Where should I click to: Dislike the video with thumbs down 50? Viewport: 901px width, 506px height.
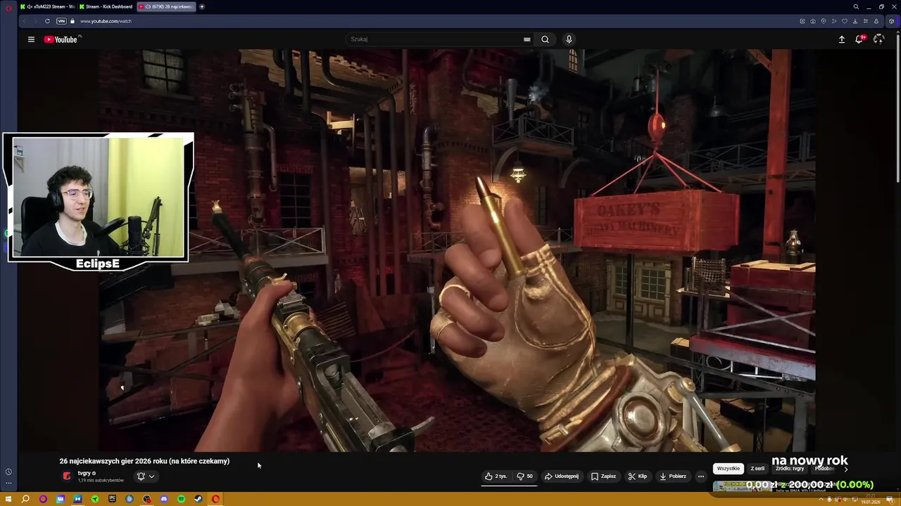pyautogui.click(x=525, y=476)
